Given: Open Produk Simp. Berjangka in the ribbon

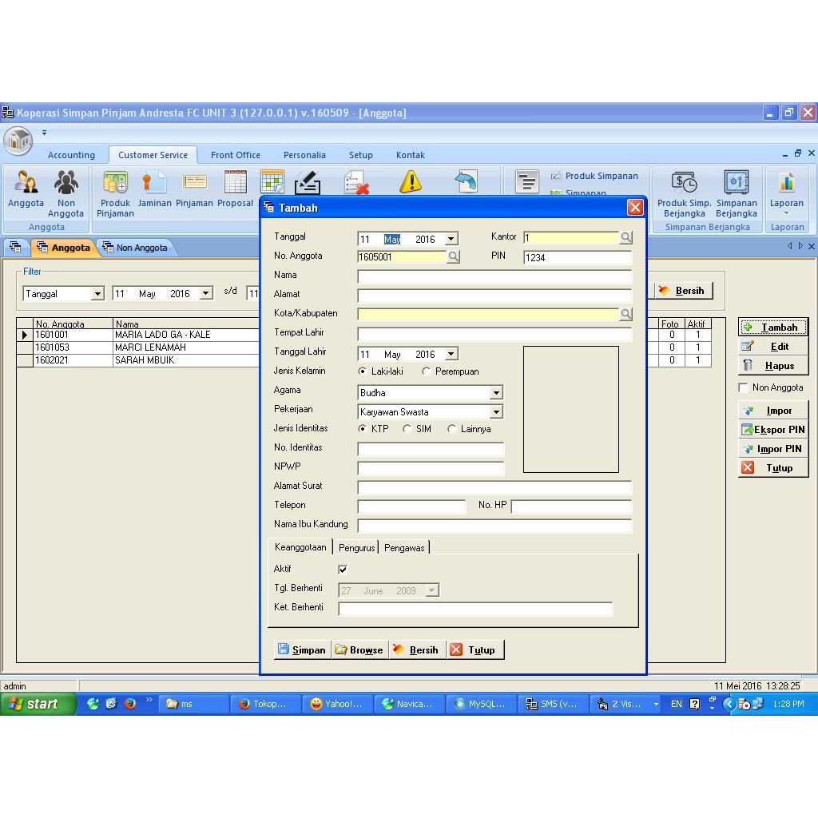Looking at the screenshot, I should tap(684, 193).
